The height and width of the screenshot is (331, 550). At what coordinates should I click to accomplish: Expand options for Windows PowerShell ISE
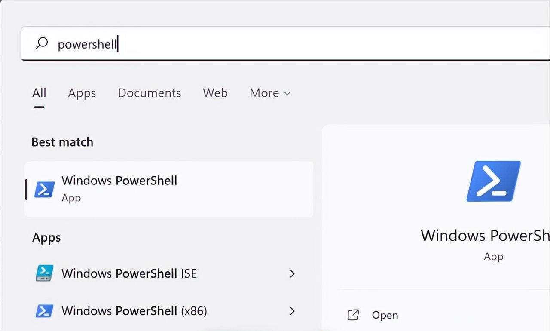(293, 273)
